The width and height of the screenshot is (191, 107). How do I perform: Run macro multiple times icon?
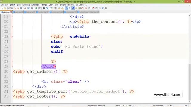[x=103, y=8]
